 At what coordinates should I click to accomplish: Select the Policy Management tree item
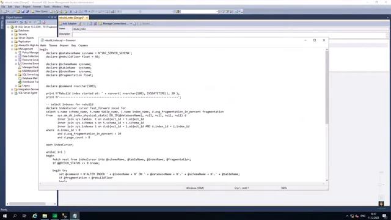coord(30,53)
